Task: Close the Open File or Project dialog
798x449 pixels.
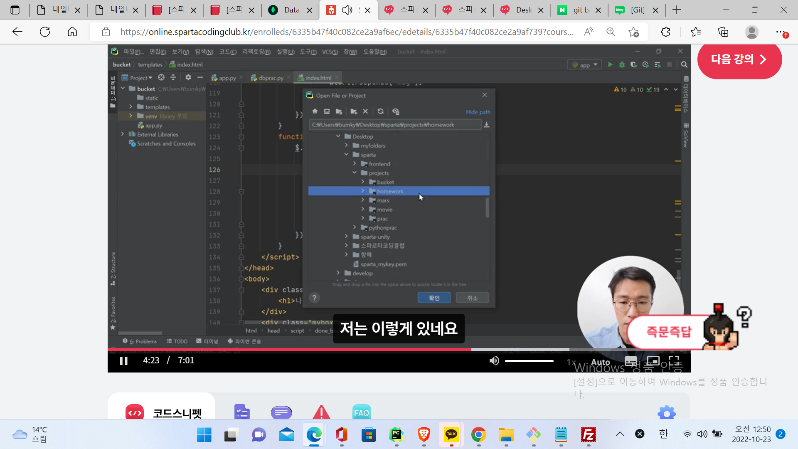Action: click(485, 95)
